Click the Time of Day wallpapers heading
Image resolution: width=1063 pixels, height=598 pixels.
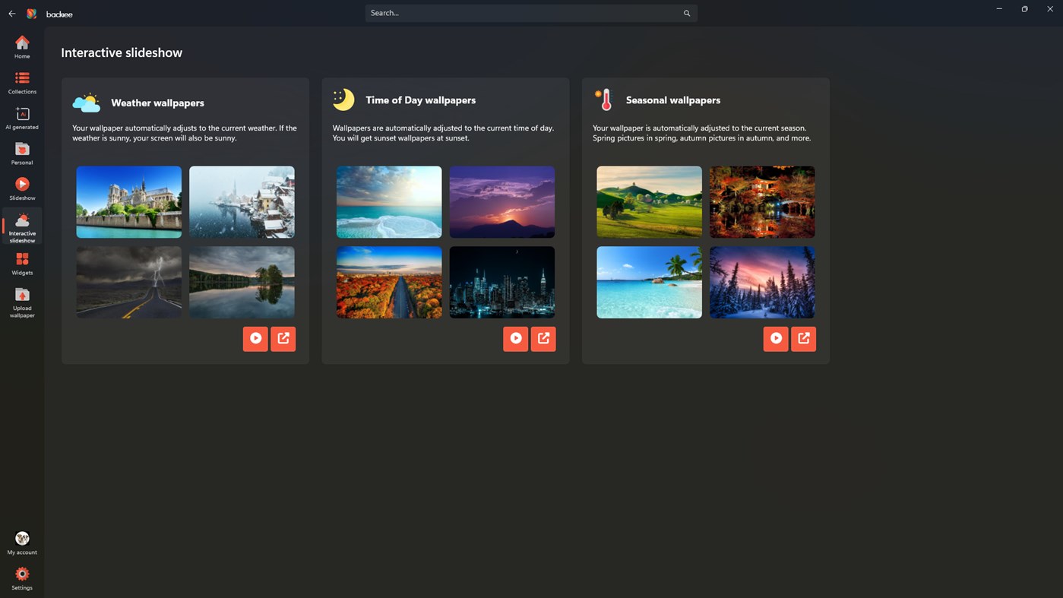tap(420, 100)
